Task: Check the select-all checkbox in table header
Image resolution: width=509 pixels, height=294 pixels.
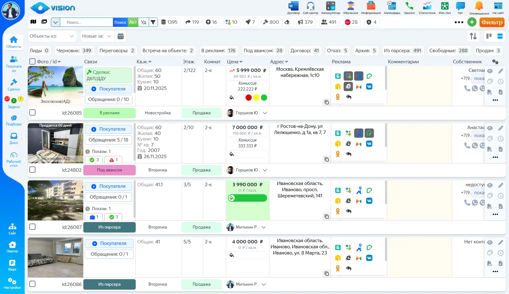Action: 32,61
